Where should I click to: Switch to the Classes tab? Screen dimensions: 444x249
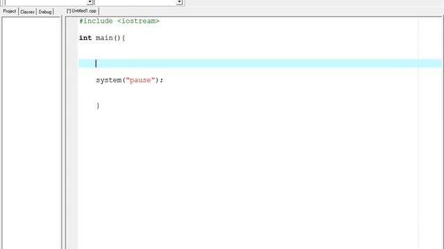click(27, 12)
